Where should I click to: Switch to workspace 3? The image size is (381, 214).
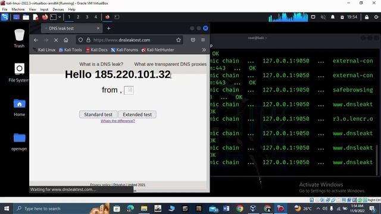87,17
